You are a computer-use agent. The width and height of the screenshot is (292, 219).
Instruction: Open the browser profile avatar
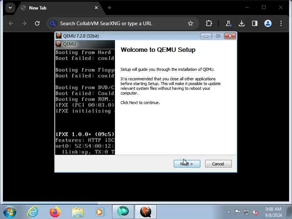[x=268, y=23]
